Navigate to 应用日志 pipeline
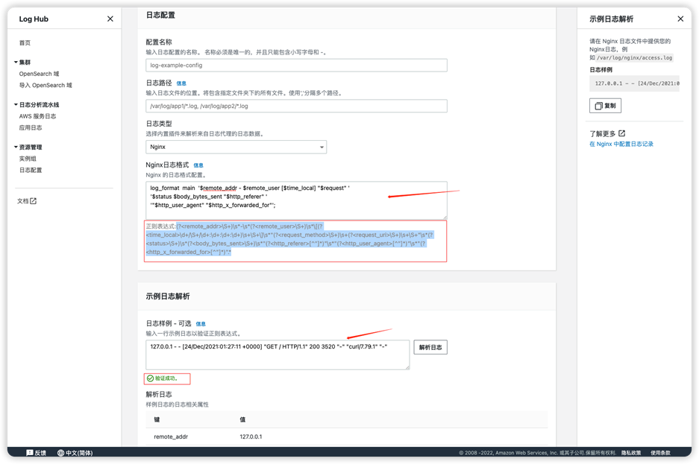This screenshot has width=699, height=464. (31, 127)
